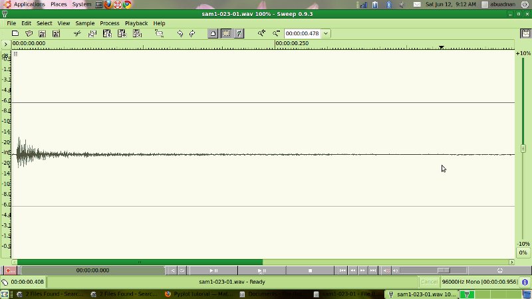The image size is (532, 299).
Task: Toggle the hand/move tool button
Action: (213, 33)
